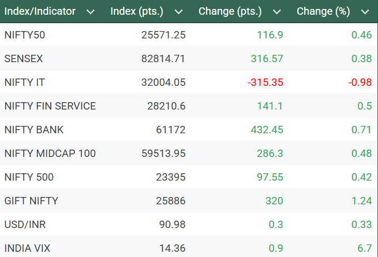Viewport: 378px width, 257px height.
Task: Click the GIFT NIFTY indicator
Action: point(31,201)
